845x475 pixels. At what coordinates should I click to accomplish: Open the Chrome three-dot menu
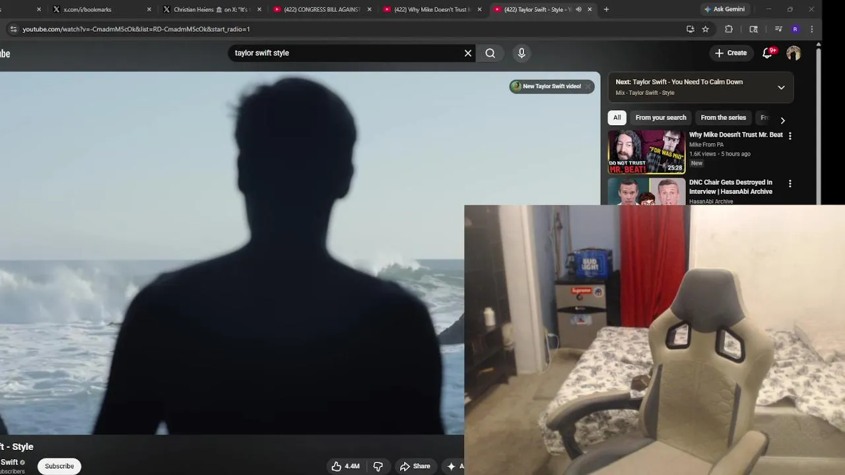[811, 29]
